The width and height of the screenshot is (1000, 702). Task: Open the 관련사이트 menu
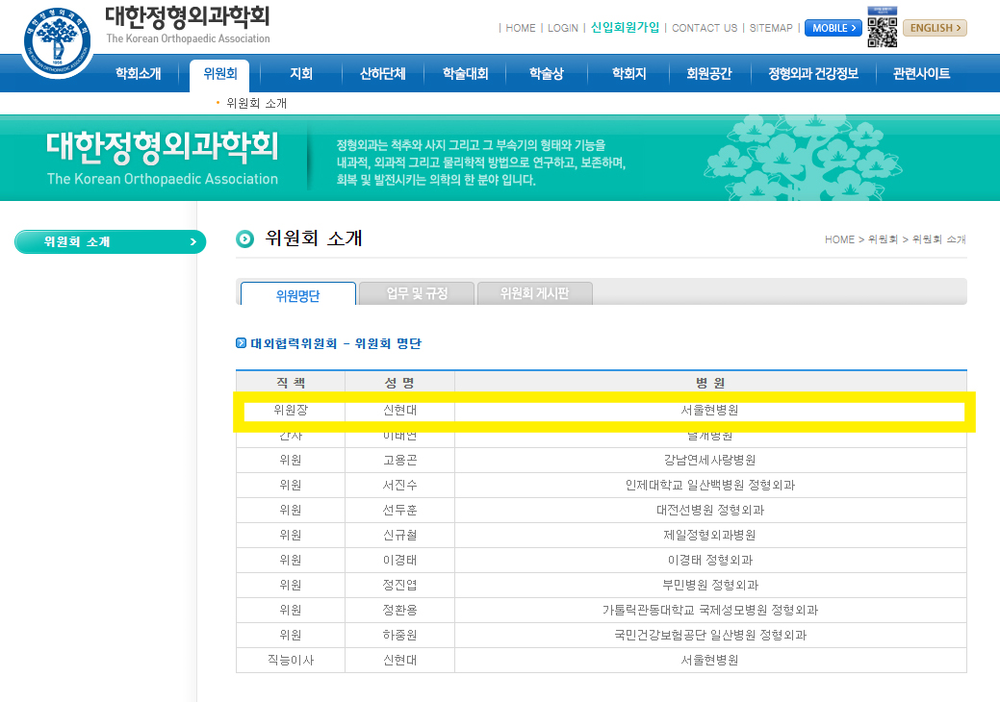[921, 74]
